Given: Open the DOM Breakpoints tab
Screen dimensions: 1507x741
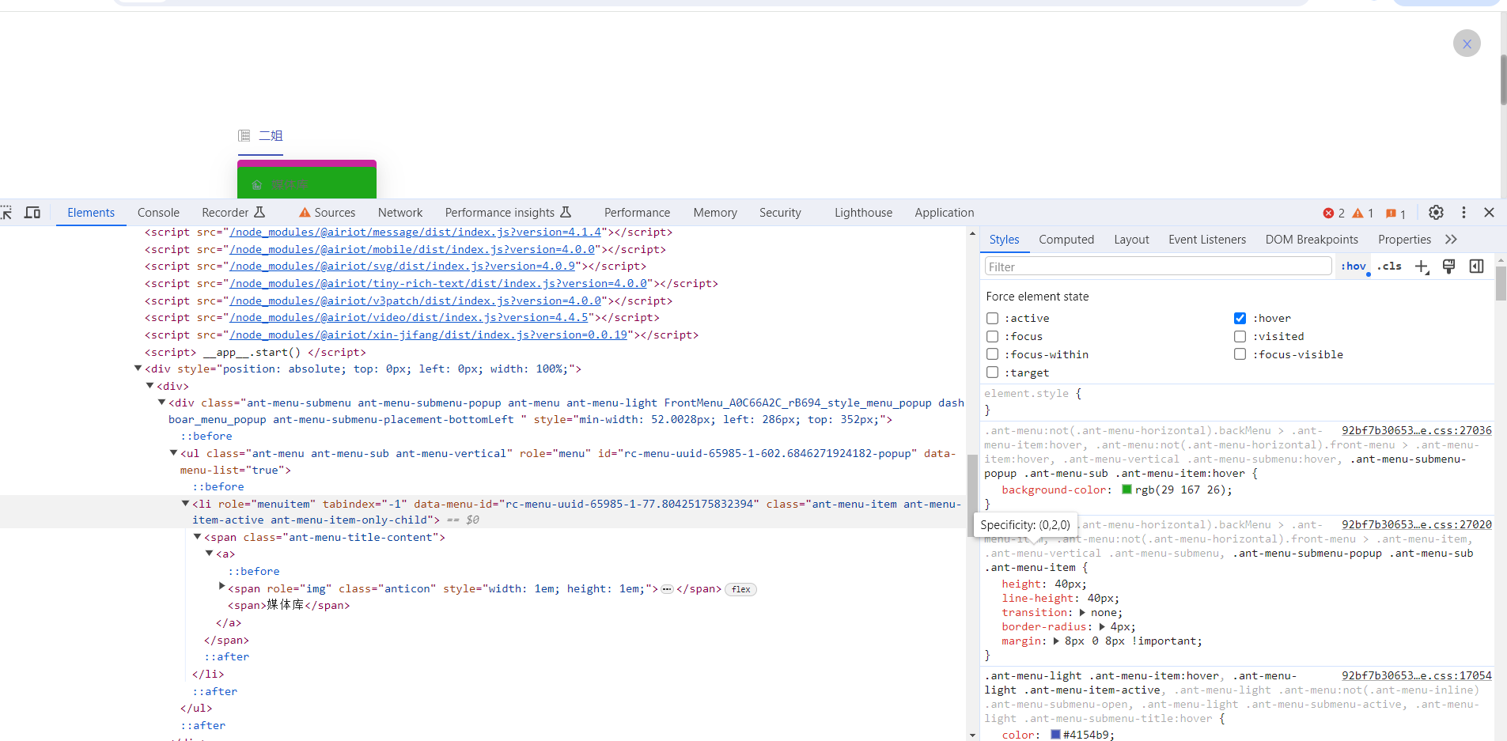Looking at the screenshot, I should (x=1312, y=240).
